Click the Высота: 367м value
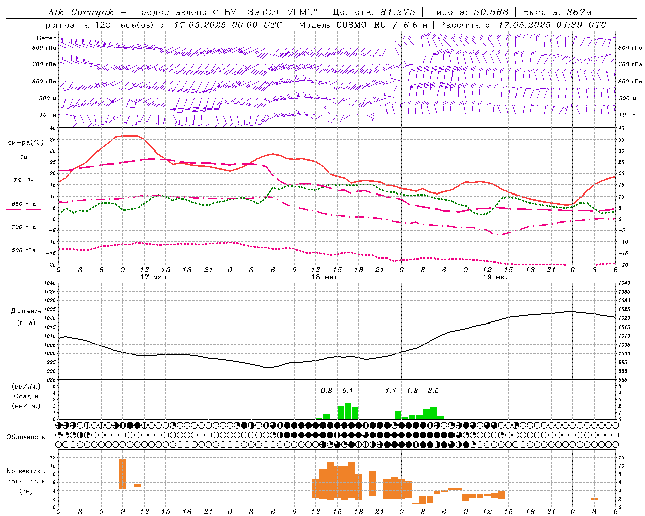The height and width of the screenshot is (516, 645). pos(557,12)
